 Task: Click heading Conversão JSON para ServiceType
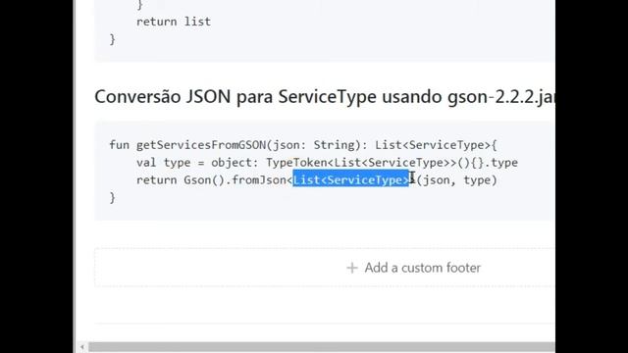pyautogui.click(x=325, y=96)
